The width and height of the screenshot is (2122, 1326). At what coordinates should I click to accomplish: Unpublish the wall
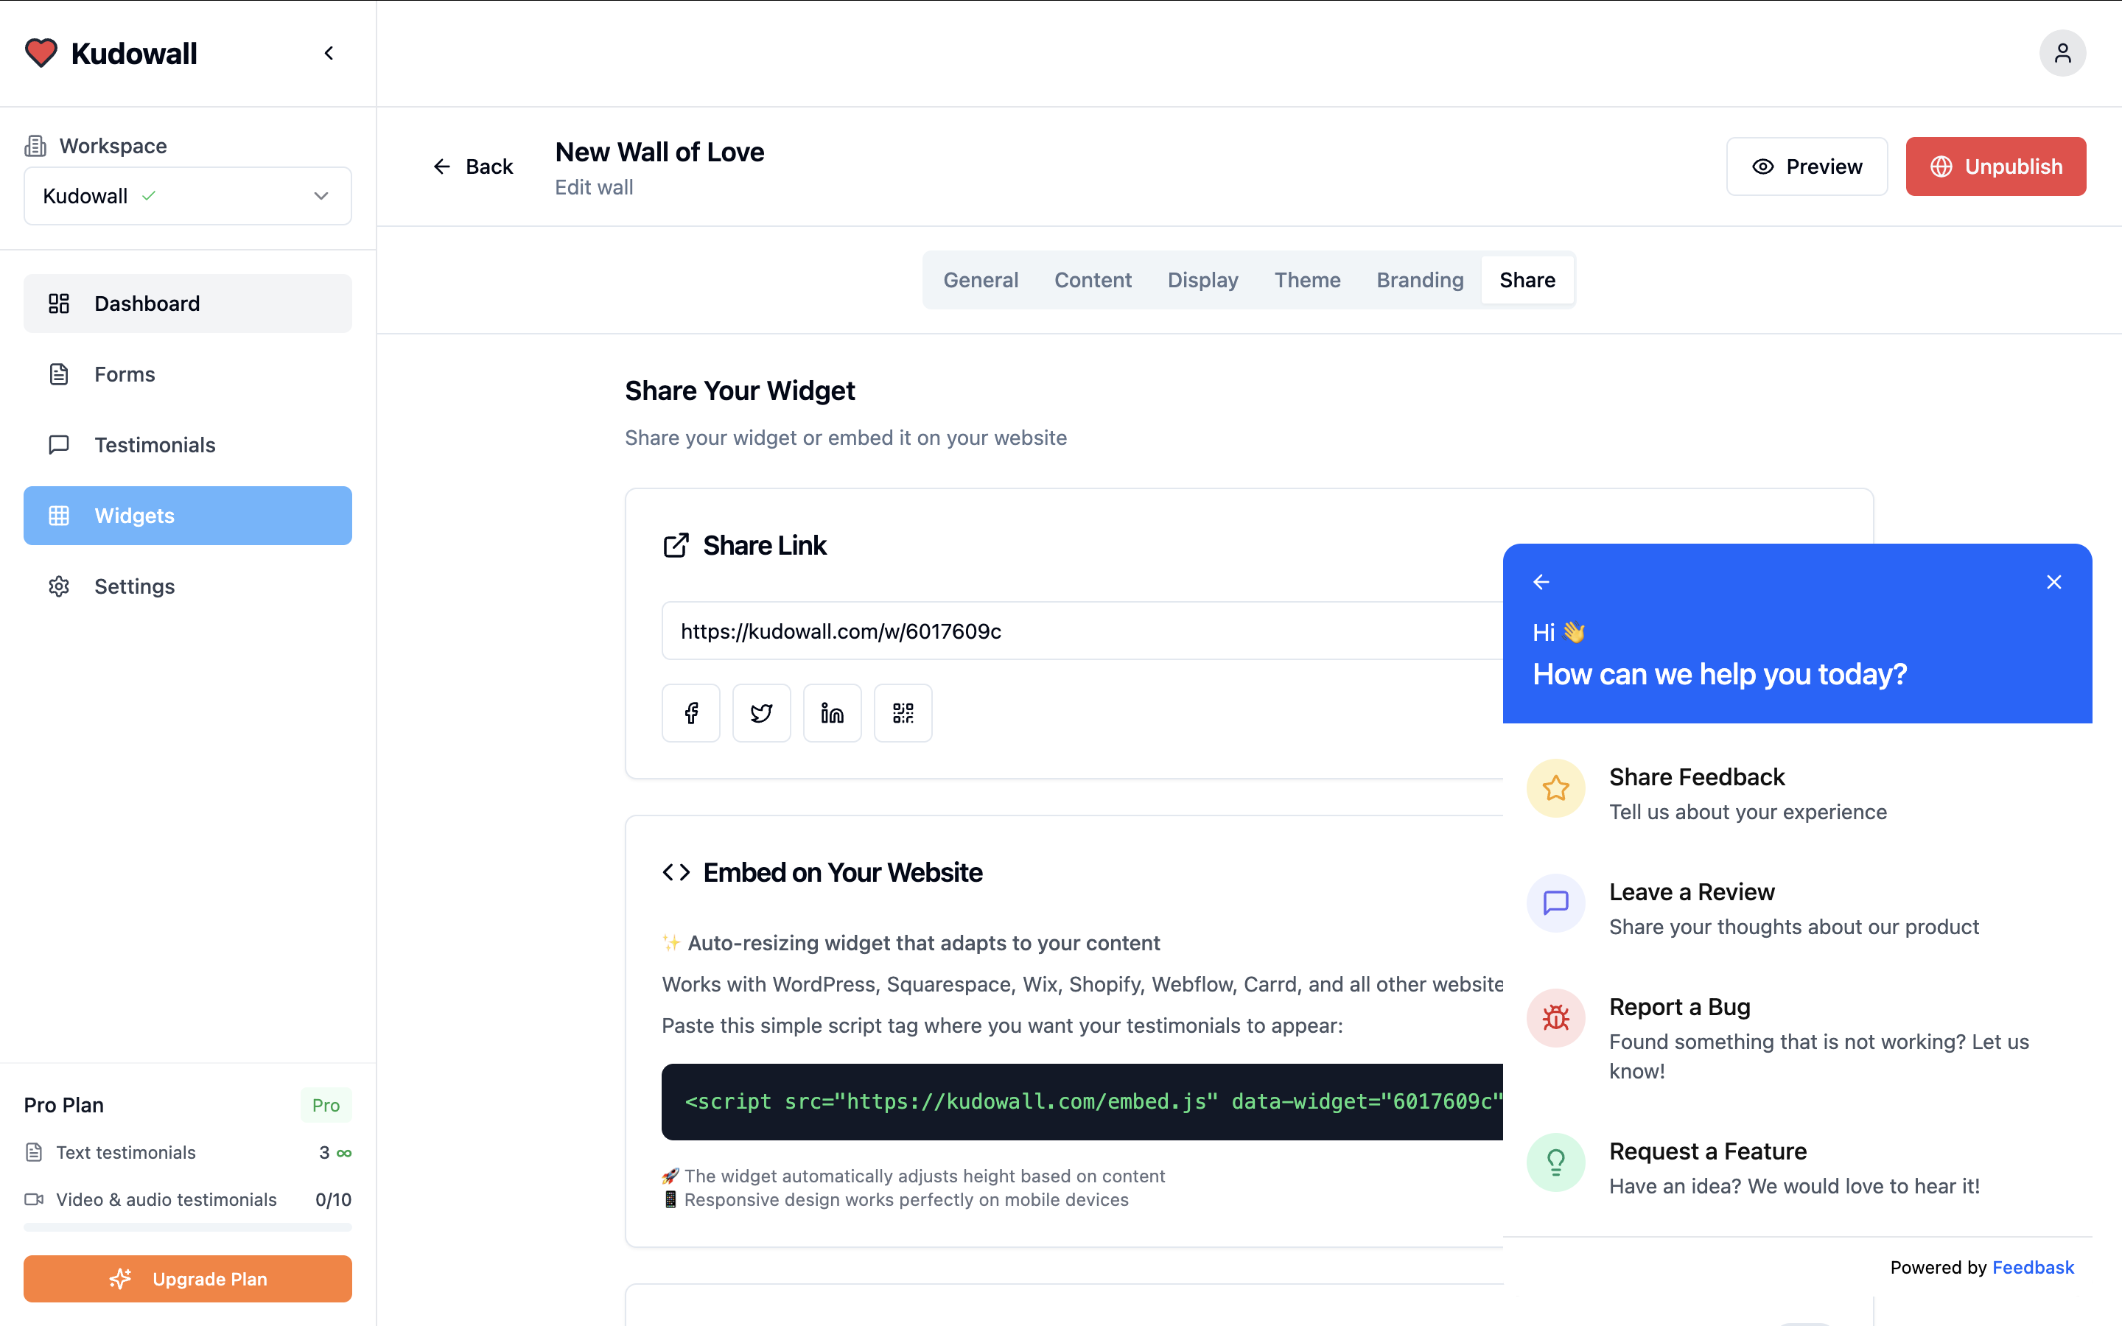click(x=1996, y=166)
